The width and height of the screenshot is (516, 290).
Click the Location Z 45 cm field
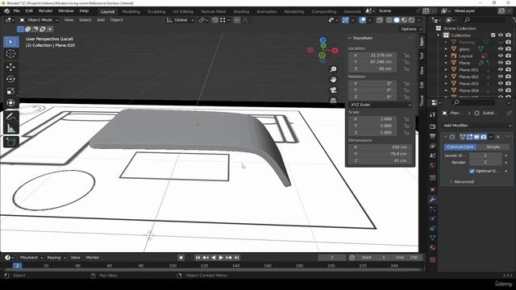tap(372, 68)
